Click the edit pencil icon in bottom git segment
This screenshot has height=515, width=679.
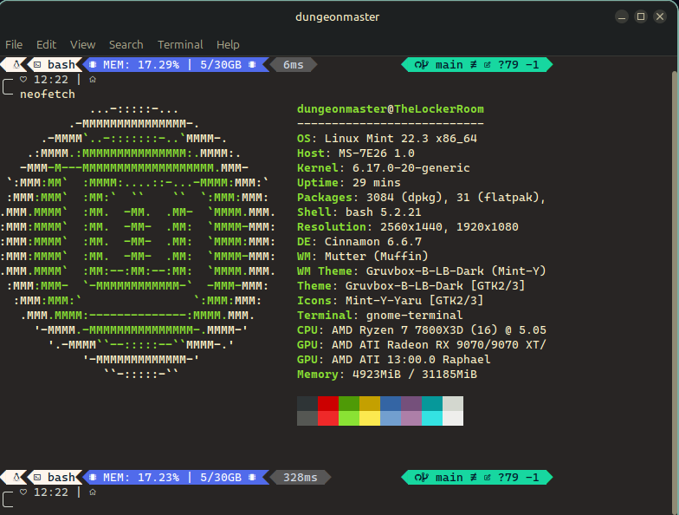pyautogui.click(x=488, y=478)
